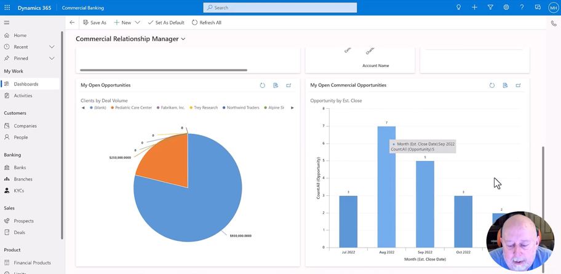Open the Commercial Relationship Manager dashboard dropdown
This screenshot has height=274, width=561.
point(183,39)
